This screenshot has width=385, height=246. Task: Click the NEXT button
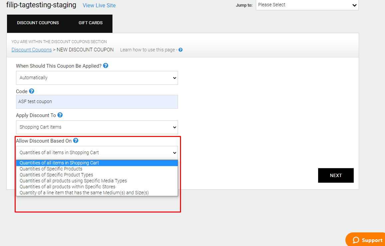coord(336,175)
